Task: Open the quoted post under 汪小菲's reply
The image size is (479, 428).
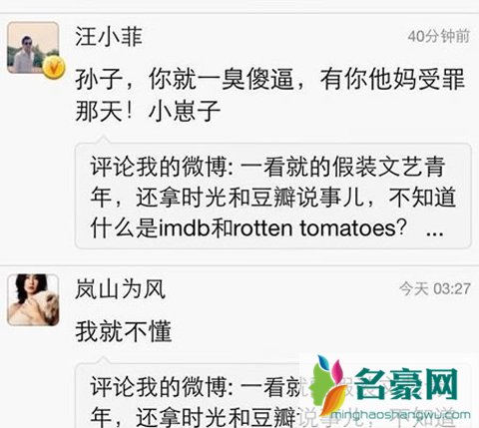Action: [273, 196]
